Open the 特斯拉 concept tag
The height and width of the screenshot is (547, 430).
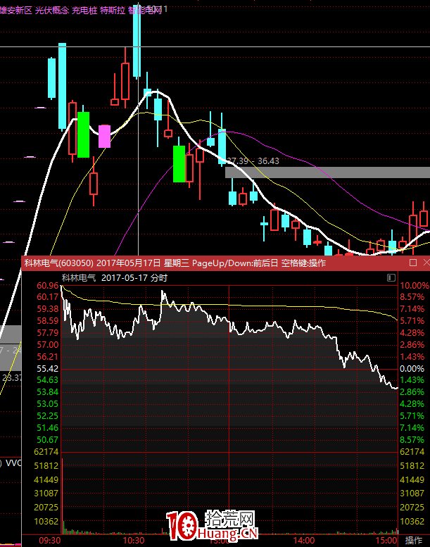coord(113,11)
